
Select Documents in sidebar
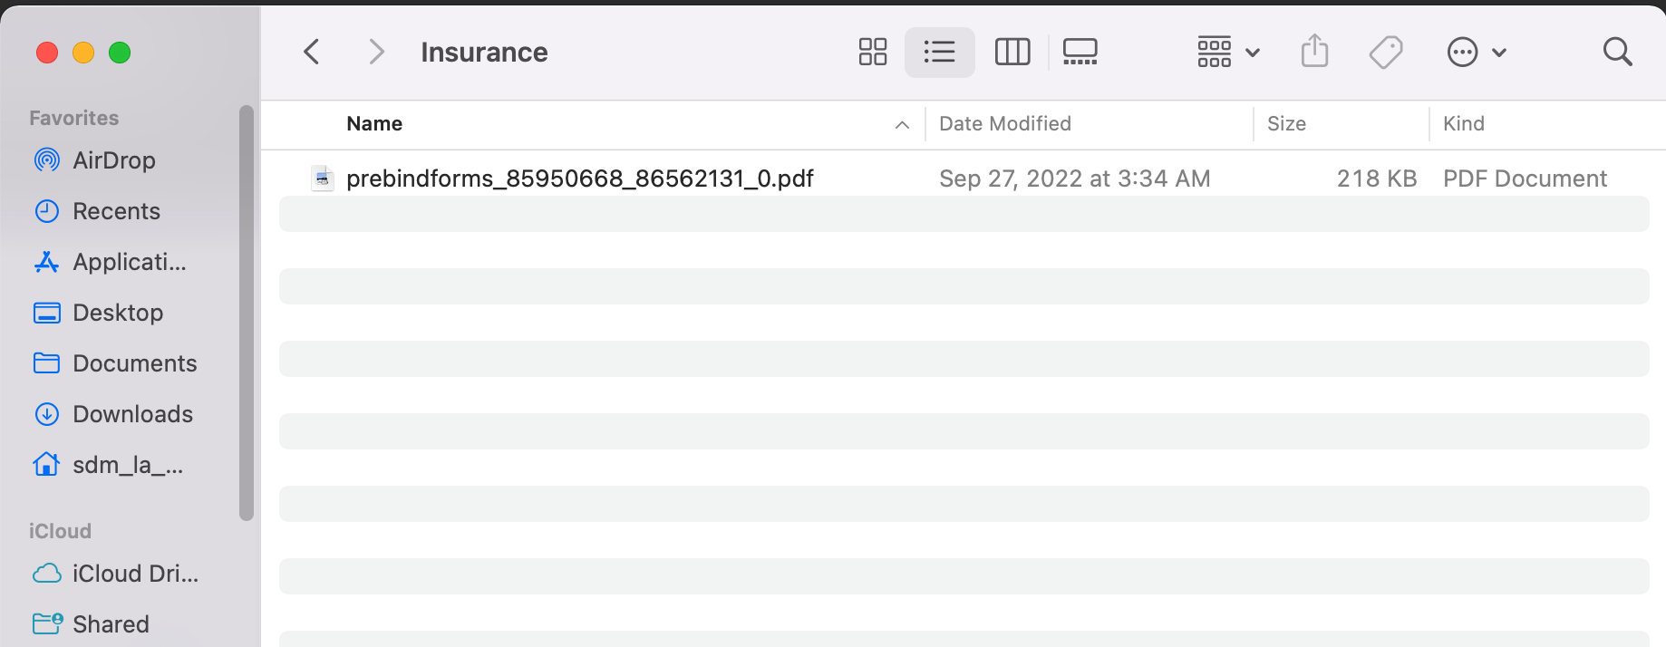[134, 363]
